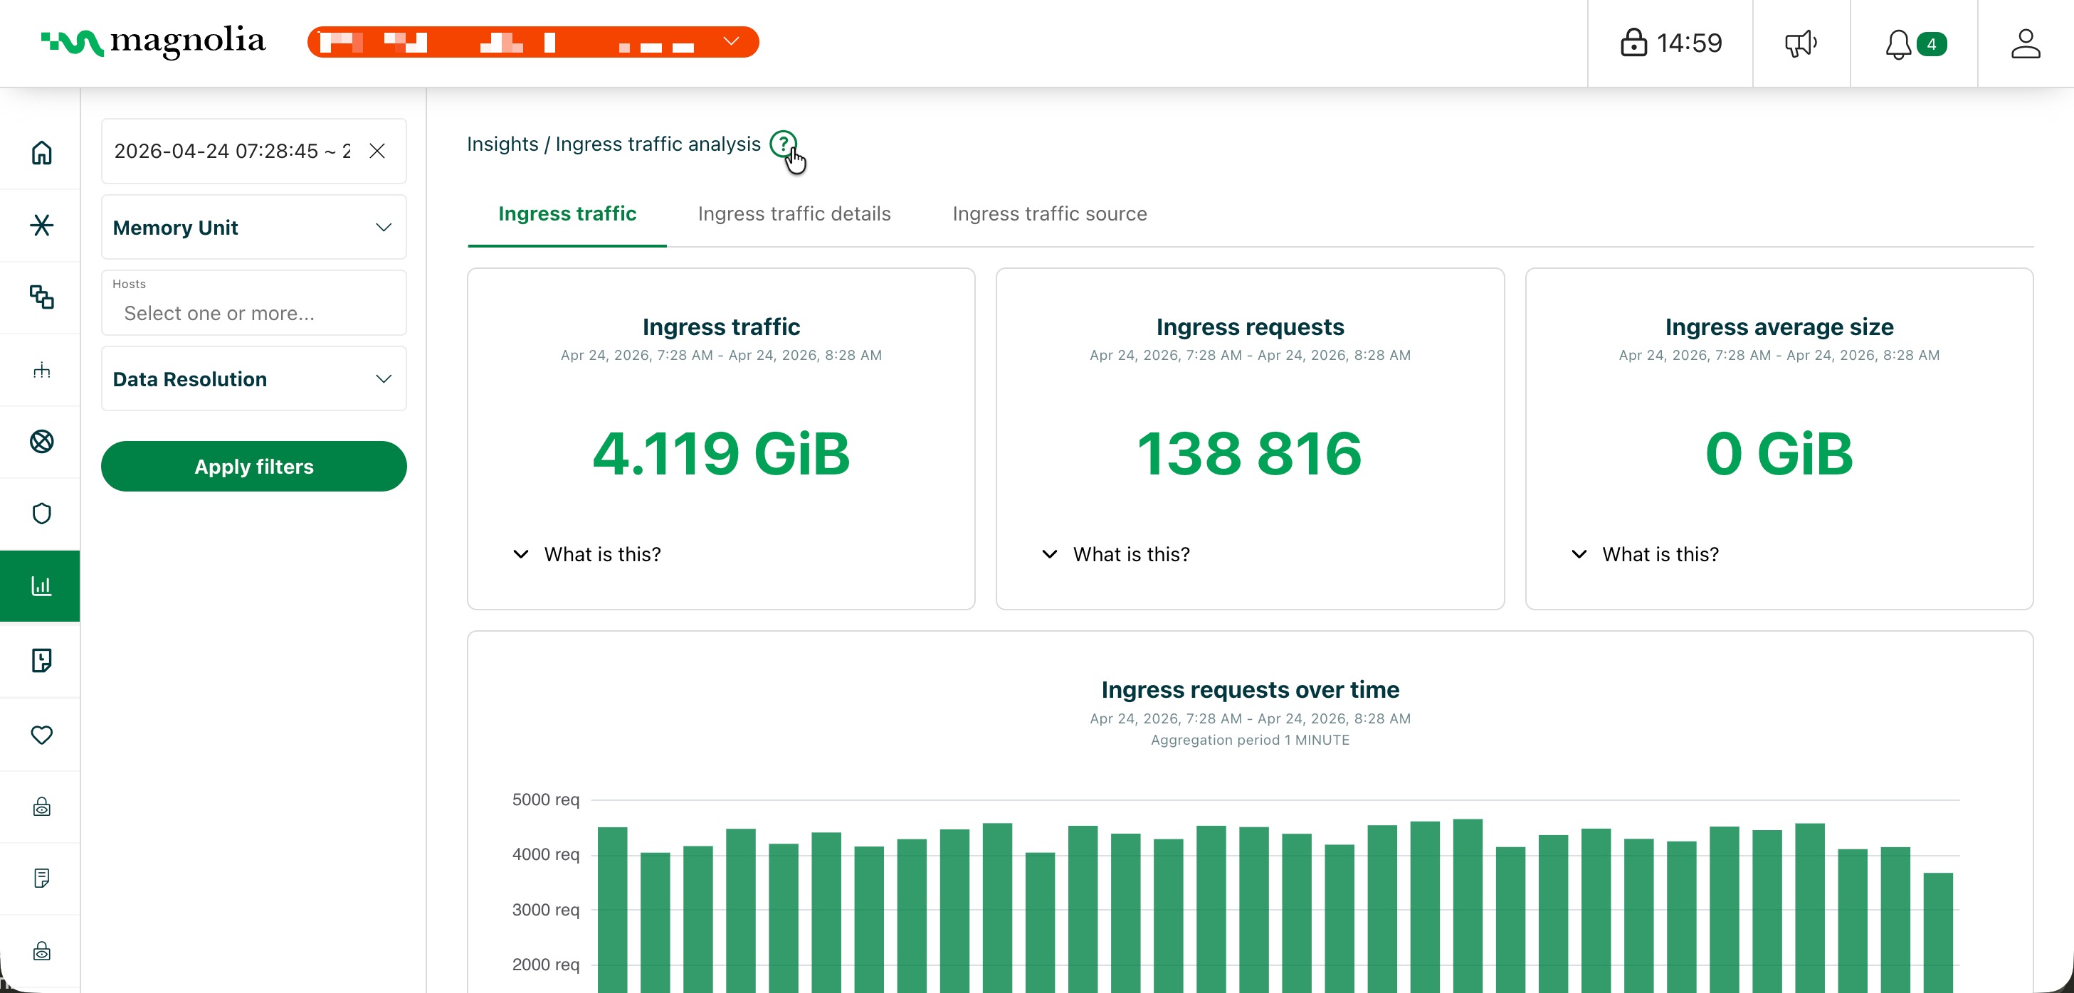
Task: Expand 'What is this?' under Ingress traffic
Action: pos(587,553)
